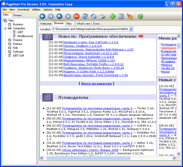Open help with the green question mark
Viewport: 183px width, 167px height.
pyautogui.click(x=140, y=16)
